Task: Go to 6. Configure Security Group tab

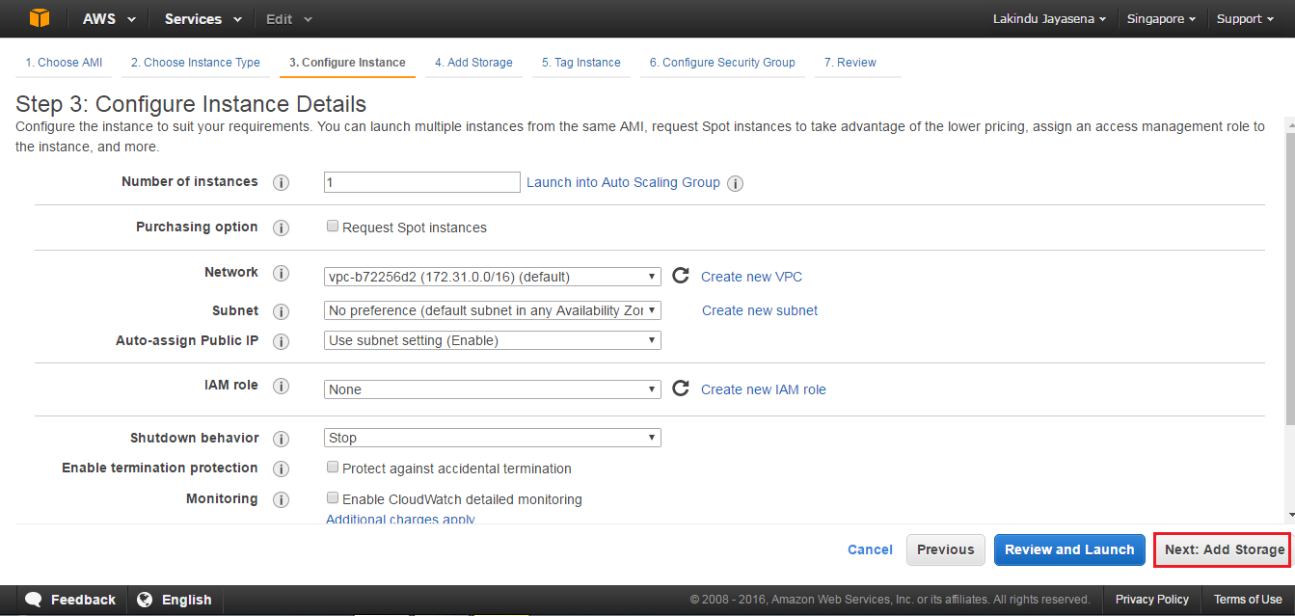Action: (722, 63)
